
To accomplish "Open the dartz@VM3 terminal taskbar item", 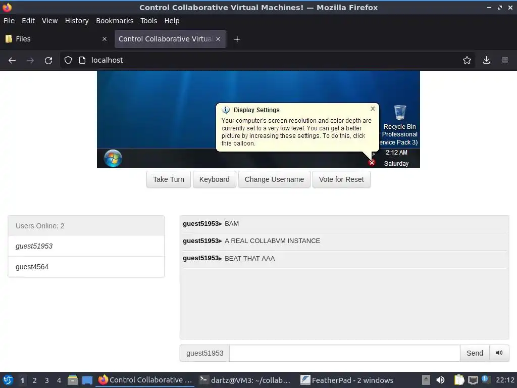I will point(246,380).
